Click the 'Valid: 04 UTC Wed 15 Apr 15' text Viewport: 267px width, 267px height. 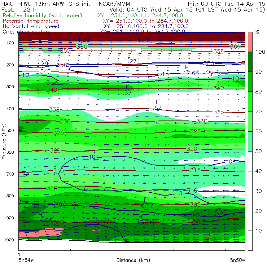152,10
